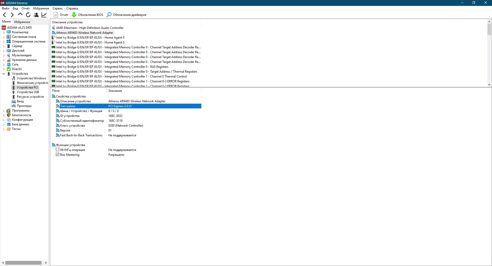Click the Отчёт report page icon
This screenshot has height=266, width=492.
click(56, 15)
